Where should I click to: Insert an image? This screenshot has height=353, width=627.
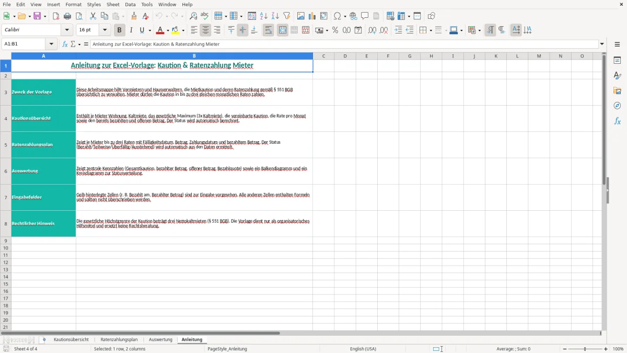click(x=301, y=16)
